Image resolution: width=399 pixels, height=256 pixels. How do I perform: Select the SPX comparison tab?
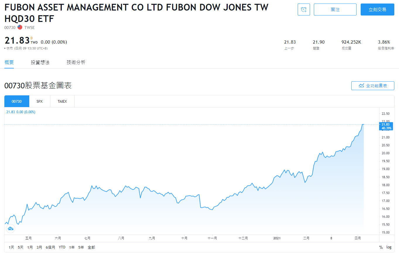point(40,102)
